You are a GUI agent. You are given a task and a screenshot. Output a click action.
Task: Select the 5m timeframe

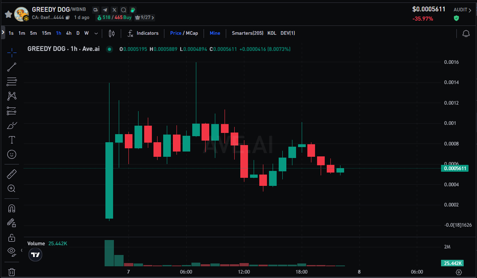34,33
